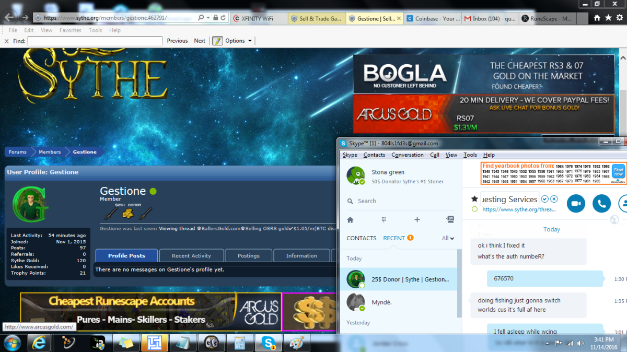This screenshot has height=352, width=627.
Task: Click Stona green's Skype profile avatar
Action: pyautogui.click(x=356, y=176)
